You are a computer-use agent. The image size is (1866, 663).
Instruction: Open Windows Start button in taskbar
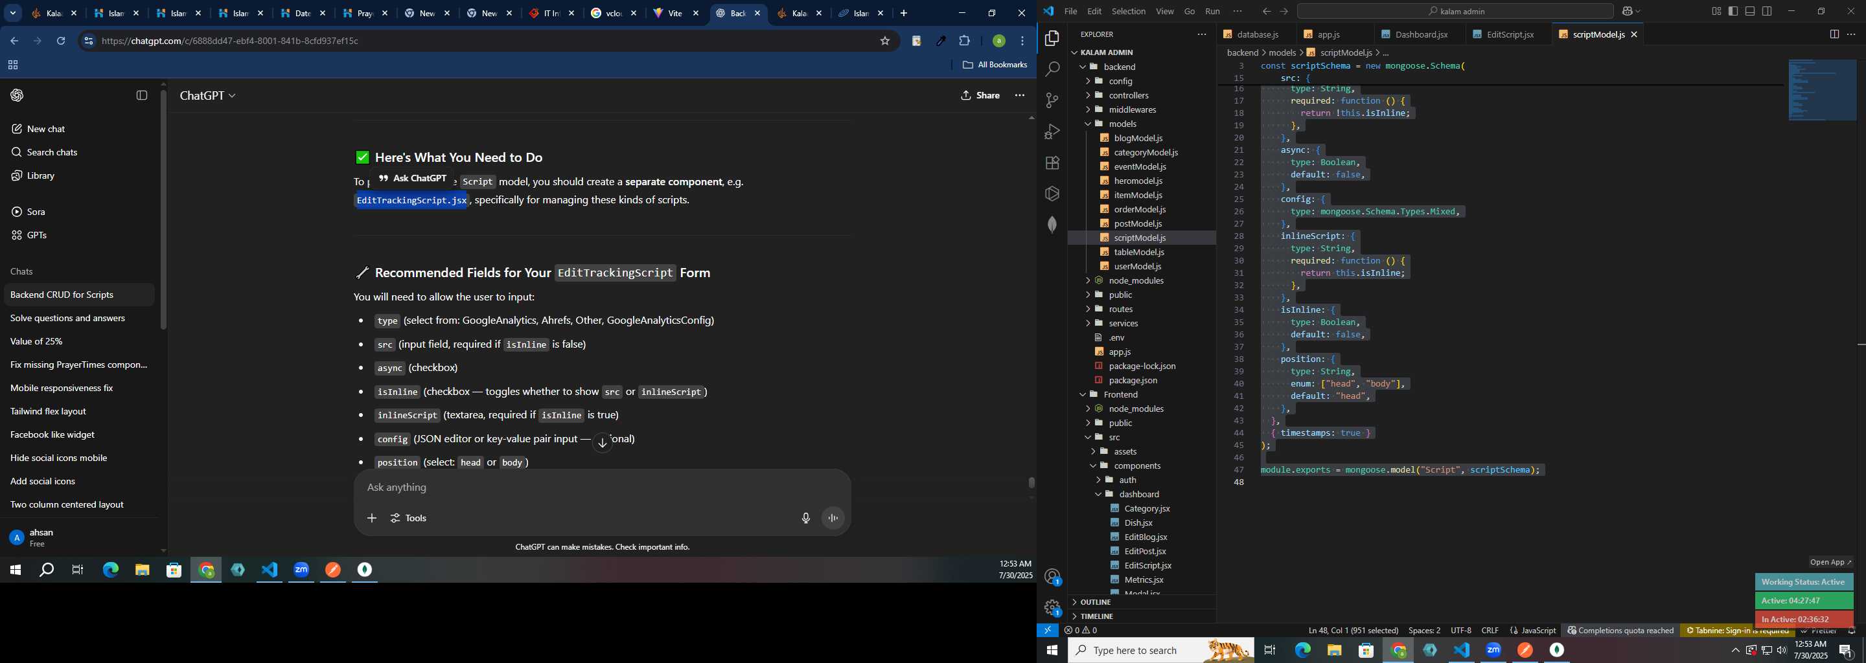coord(1052,651)
